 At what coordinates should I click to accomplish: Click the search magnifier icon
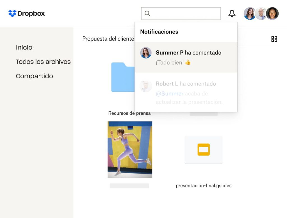coord(147,13)
